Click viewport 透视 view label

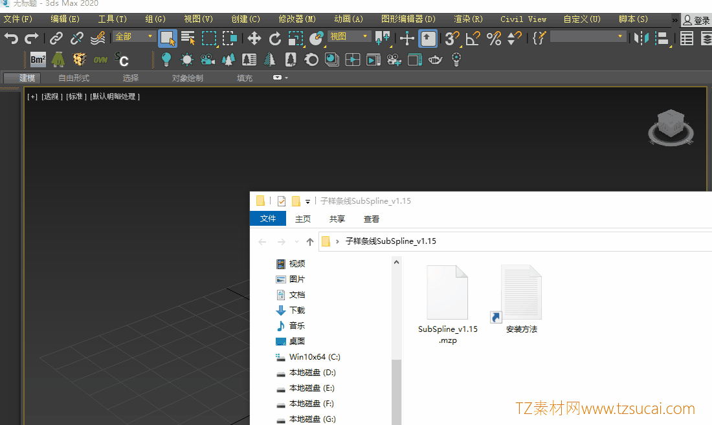[x=52, y=96]
